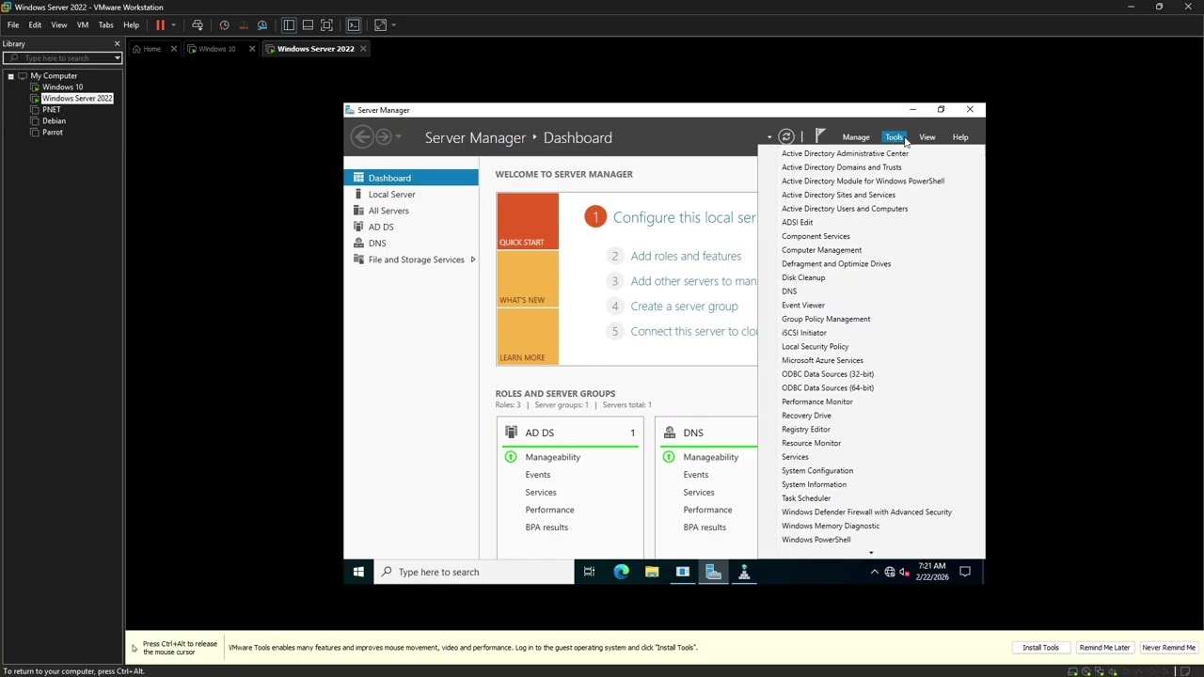This screenshot has width=1204, height=677.
Task: Refresh Server Manager with the refresh icon
Action: point(786,137)
